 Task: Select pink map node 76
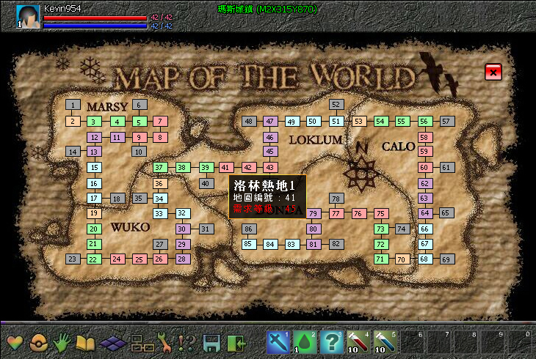point(359,213)
